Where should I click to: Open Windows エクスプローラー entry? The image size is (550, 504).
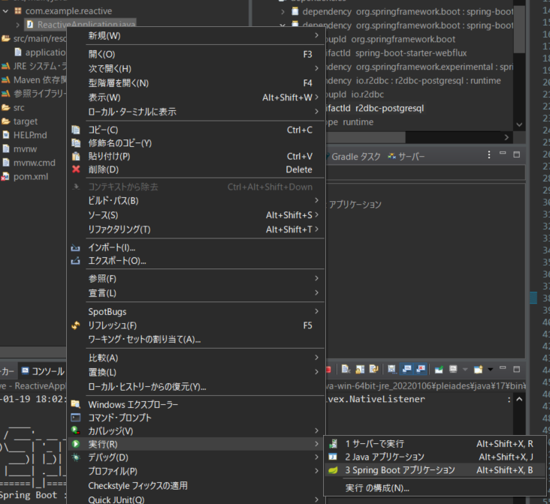[x=195, y=404]
